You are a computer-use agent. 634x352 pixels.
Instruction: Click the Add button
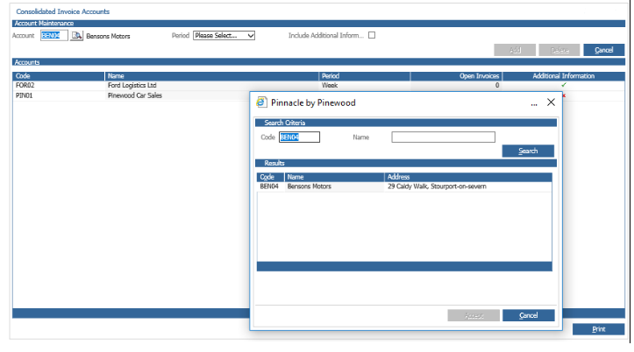(x=515, y=50)
